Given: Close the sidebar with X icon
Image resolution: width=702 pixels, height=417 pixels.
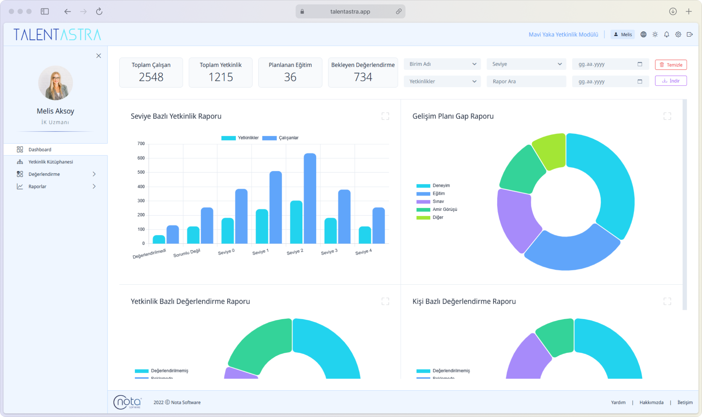Looking at the screenshot, I should coord(98,56).
